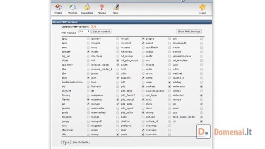Uncheck the xmlwriter extension checkbox
This screenshot has height=149, width=265.
tap(202, 95)
